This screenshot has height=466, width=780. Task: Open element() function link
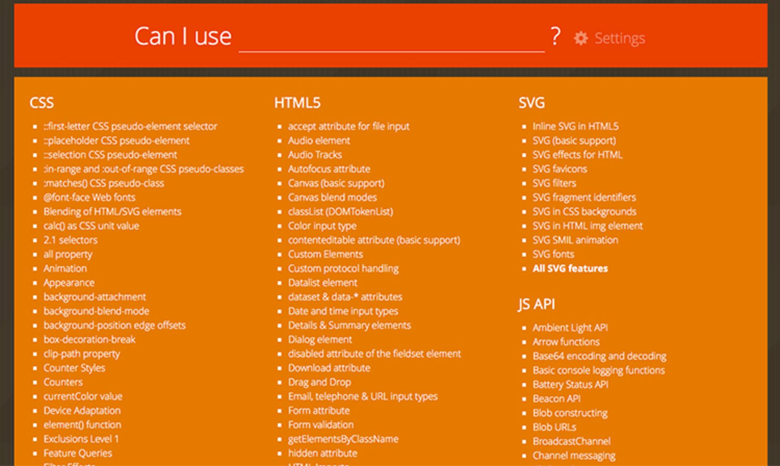82,425
